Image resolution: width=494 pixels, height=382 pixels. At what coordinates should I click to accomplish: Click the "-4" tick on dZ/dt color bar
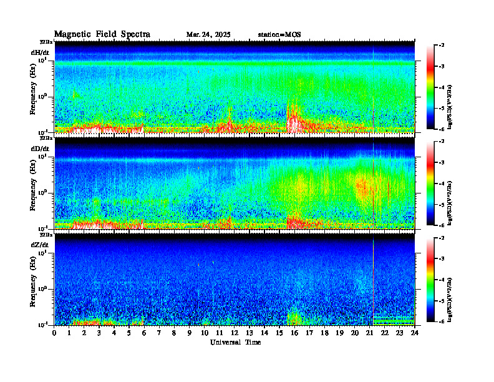coord(442,280)
